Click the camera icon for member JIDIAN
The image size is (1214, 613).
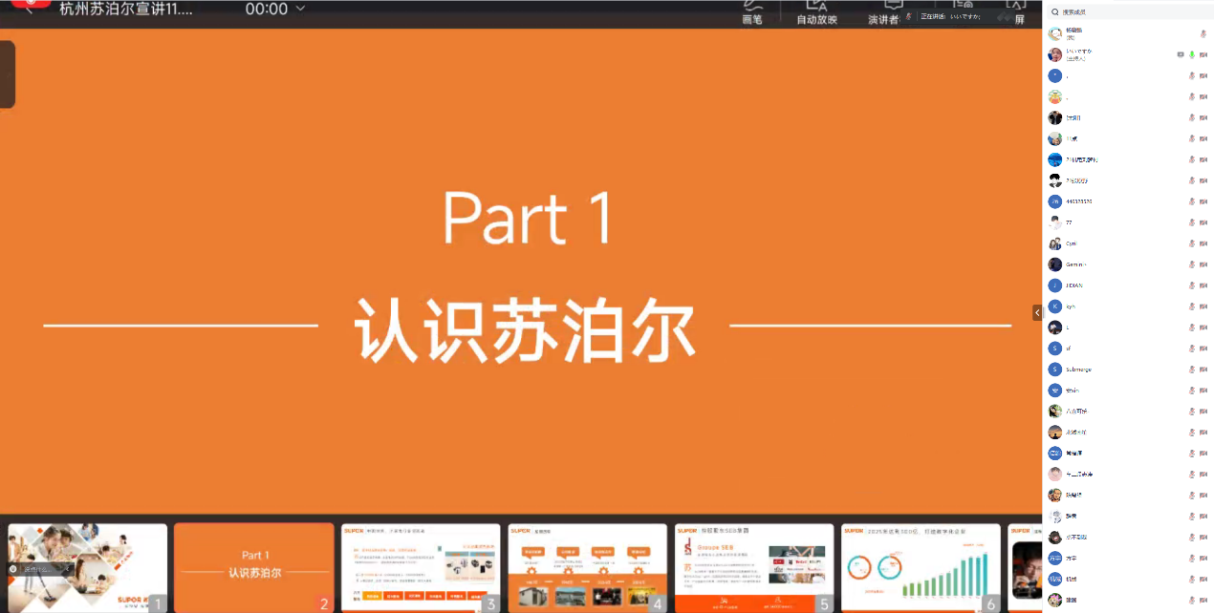click(x=1203, y=285)
